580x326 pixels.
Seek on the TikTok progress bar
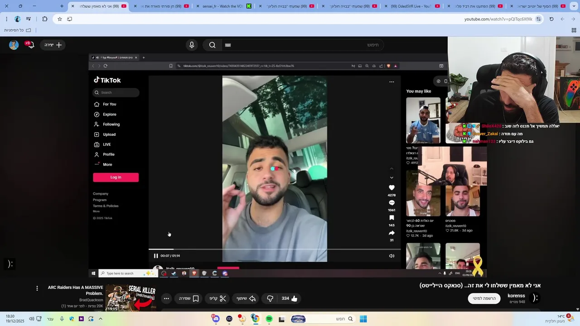click(x=275, y=249)
